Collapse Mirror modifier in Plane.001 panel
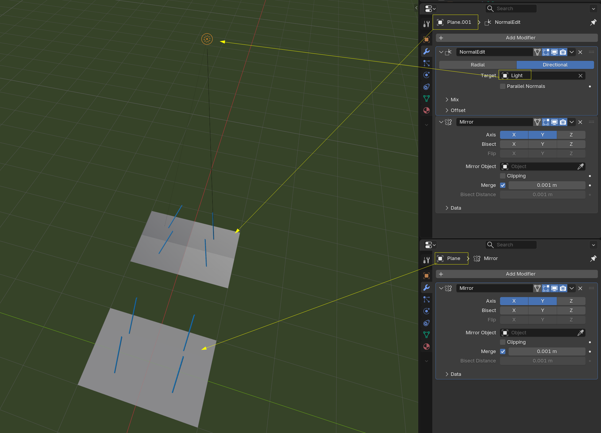 tap(441, 122)
